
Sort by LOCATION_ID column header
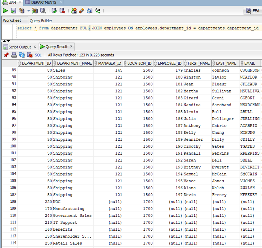point(138,63)
